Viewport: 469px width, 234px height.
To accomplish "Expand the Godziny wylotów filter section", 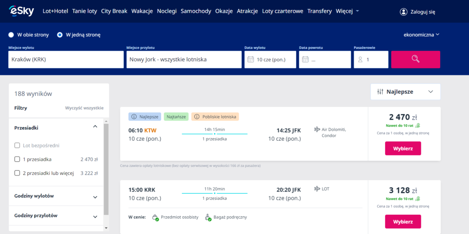I will click(x=95, y=197).
